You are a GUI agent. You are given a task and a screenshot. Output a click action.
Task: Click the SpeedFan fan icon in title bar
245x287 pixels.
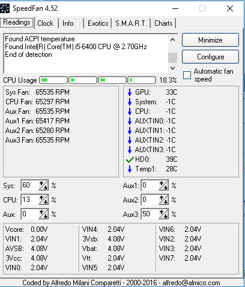click(x=4, y=8)
